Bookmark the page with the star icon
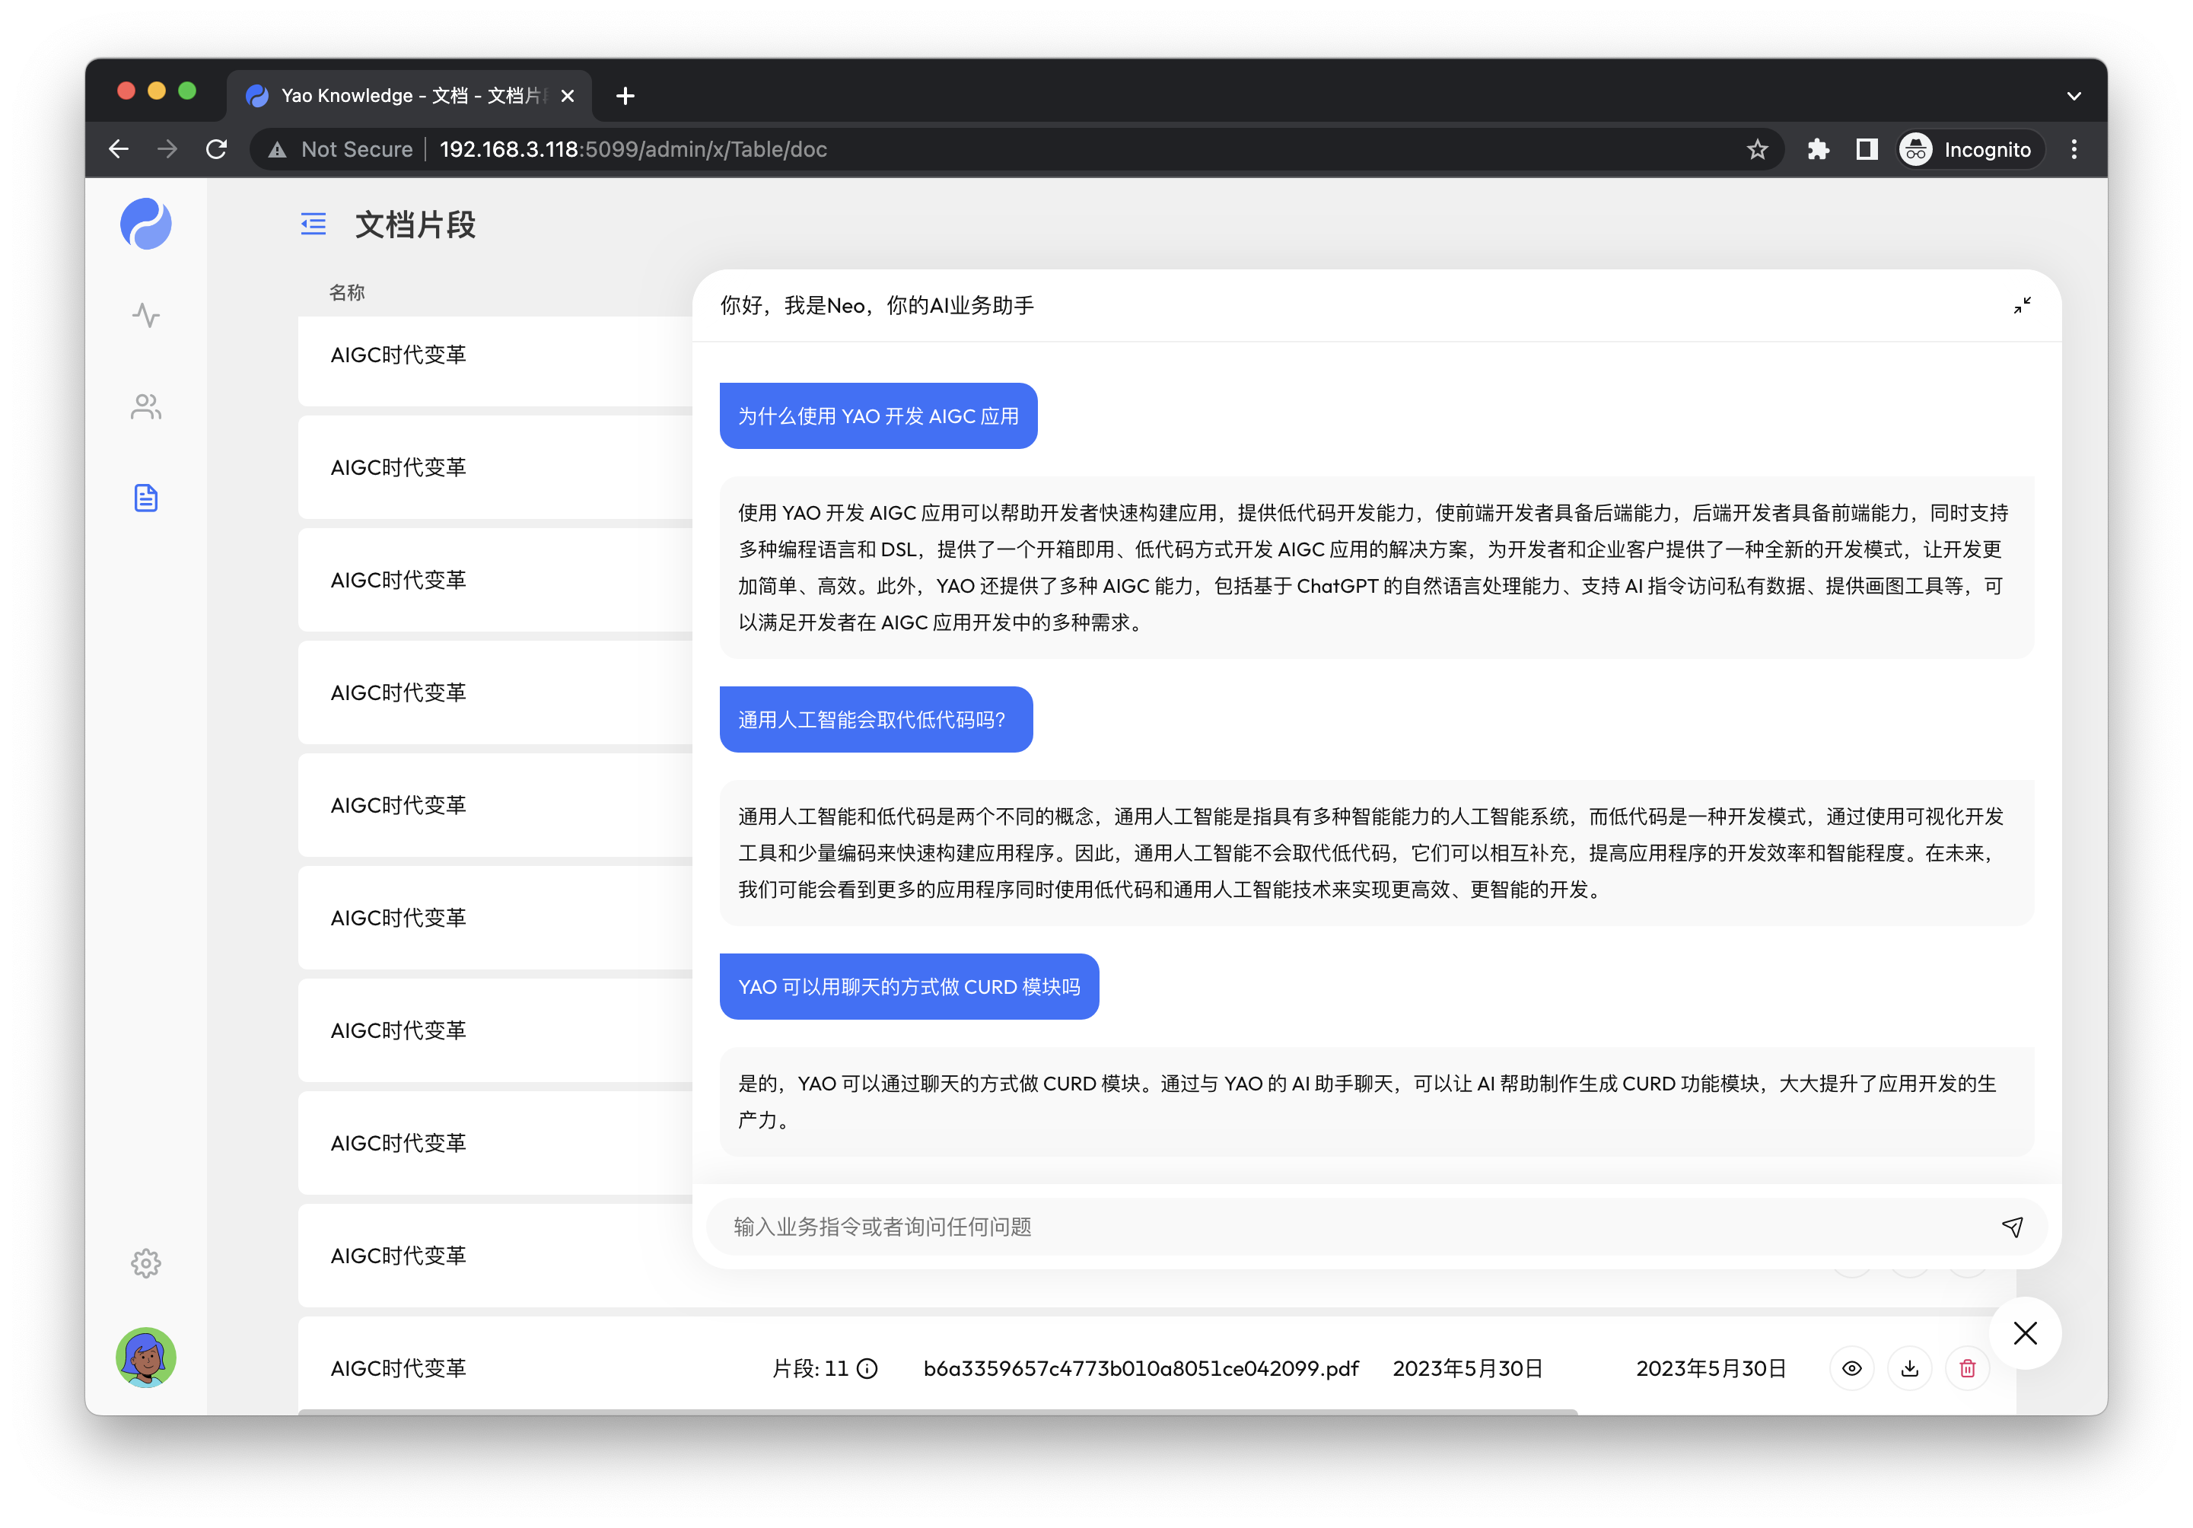The width and height of the screenshot is (2193, 1528). tap(1758, 149)
